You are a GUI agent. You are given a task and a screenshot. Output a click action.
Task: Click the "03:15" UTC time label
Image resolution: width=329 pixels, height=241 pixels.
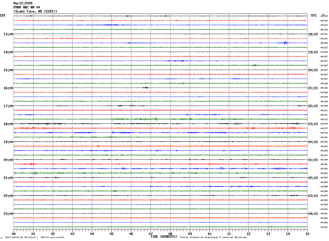[x=313, y=196]
